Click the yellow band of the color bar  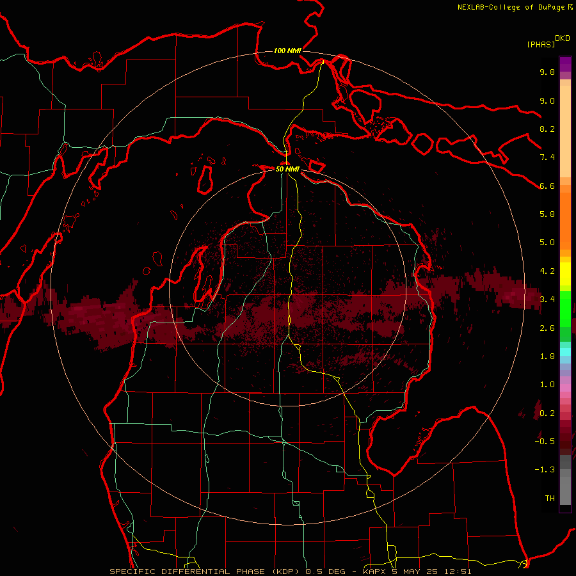click(565, 274)
